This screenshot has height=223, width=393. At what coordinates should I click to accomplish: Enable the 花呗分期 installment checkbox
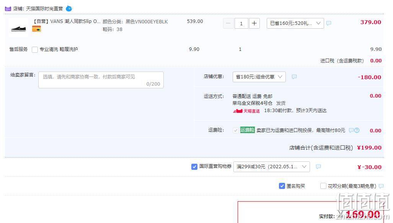click(323, 186)
